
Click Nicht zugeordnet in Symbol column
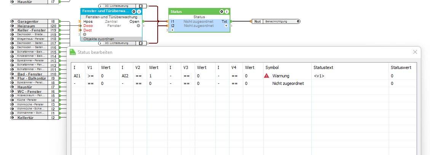tap(288, 83)
